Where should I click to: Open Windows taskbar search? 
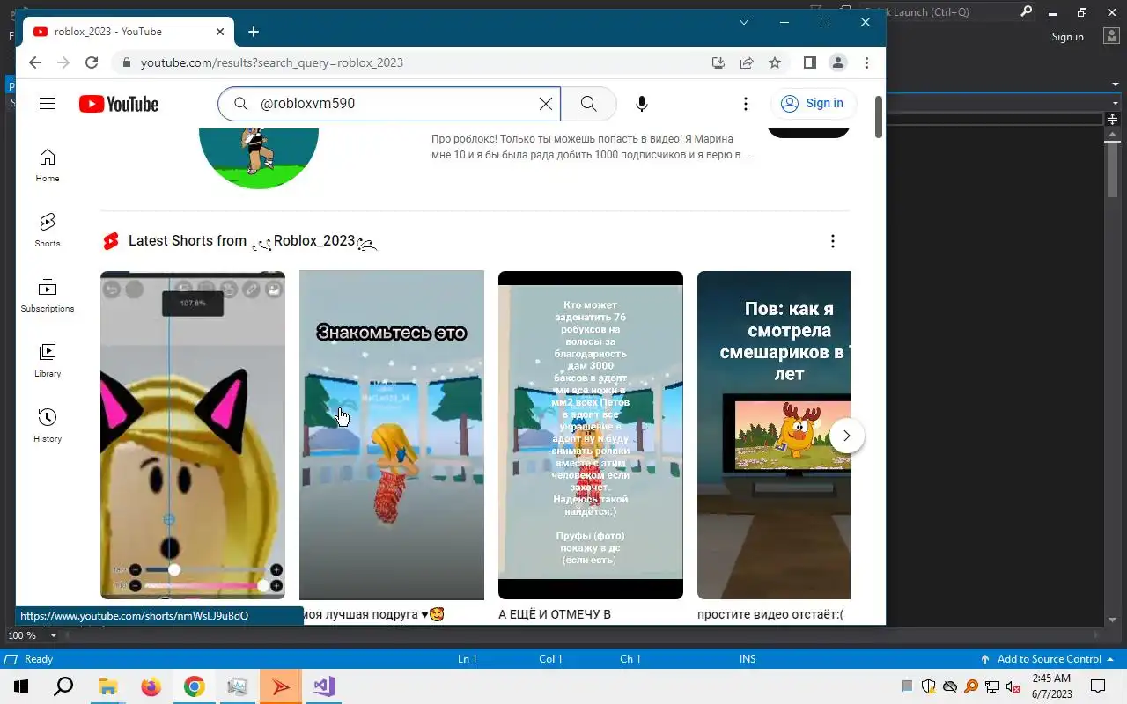(63, 686)
